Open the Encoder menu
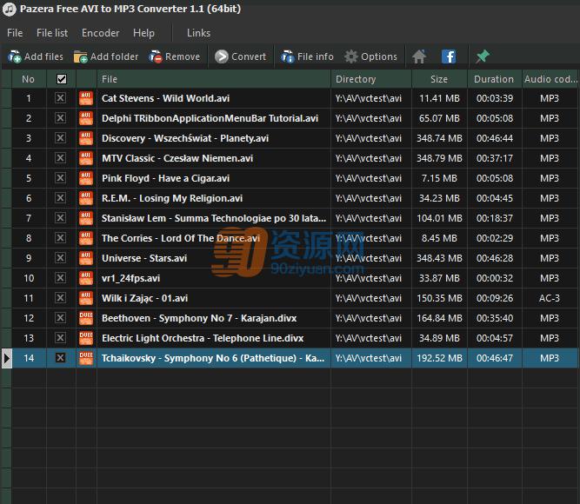The height and width of the screenshot is (504, 580). tap(101, 33)
